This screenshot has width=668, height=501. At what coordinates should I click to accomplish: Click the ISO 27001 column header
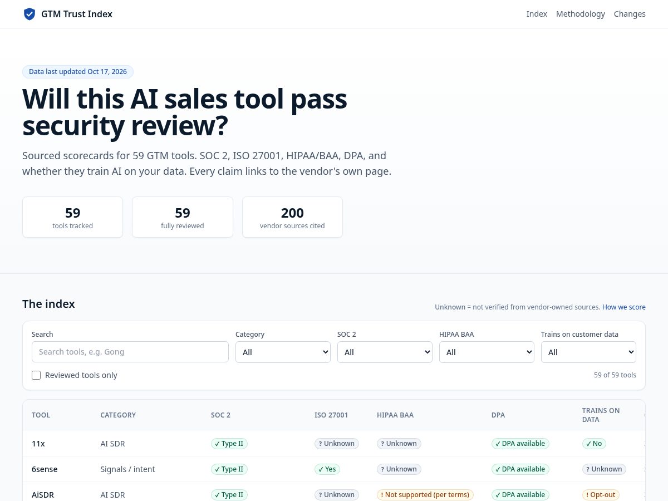(331, 415)
